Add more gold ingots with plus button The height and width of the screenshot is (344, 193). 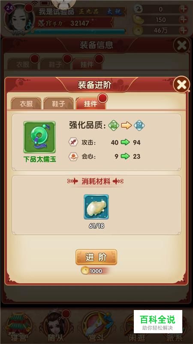[183, 19]
